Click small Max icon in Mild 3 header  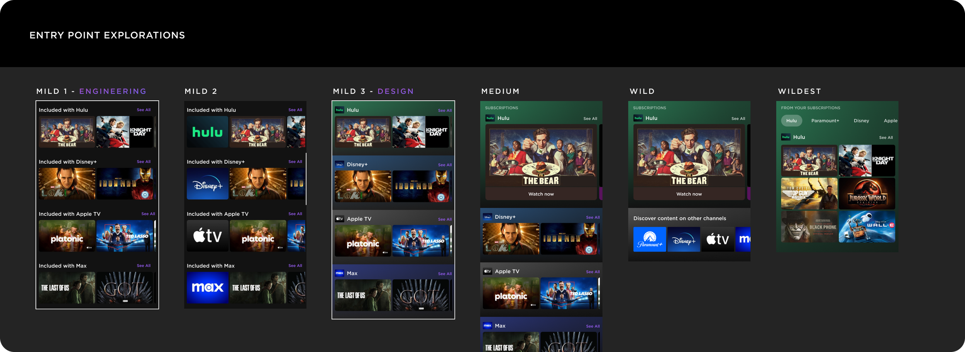tap(339, 273)
